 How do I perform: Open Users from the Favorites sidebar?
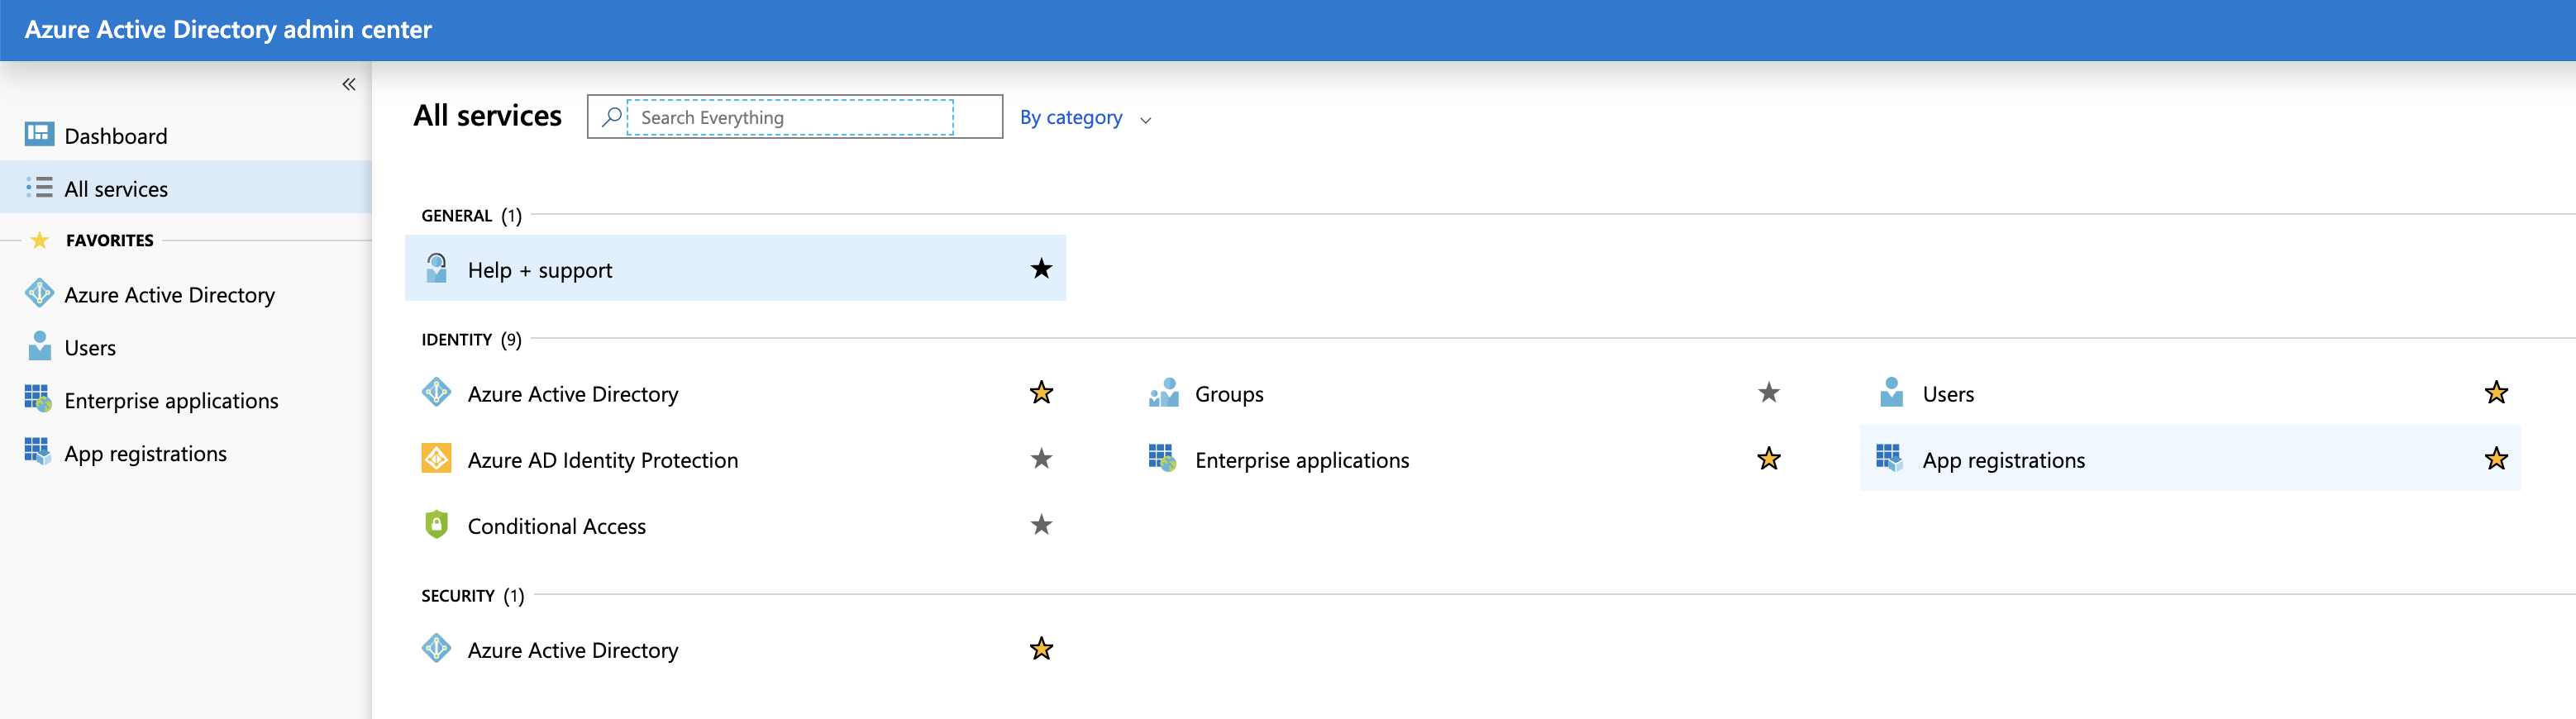coord(90,347)
